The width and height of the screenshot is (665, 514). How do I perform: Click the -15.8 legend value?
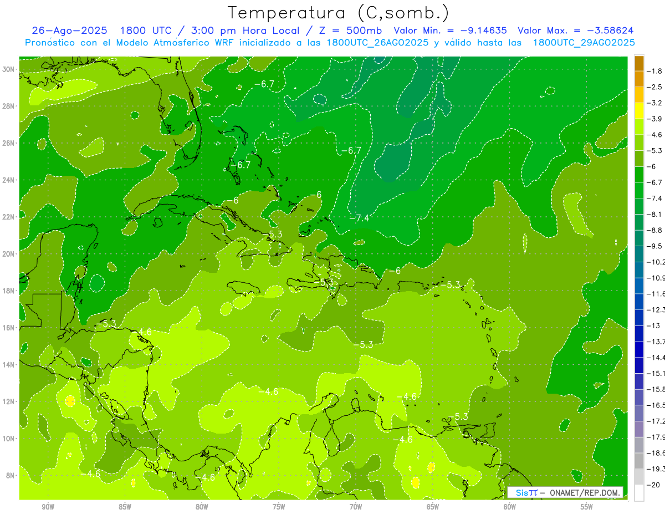coord(656,389)
